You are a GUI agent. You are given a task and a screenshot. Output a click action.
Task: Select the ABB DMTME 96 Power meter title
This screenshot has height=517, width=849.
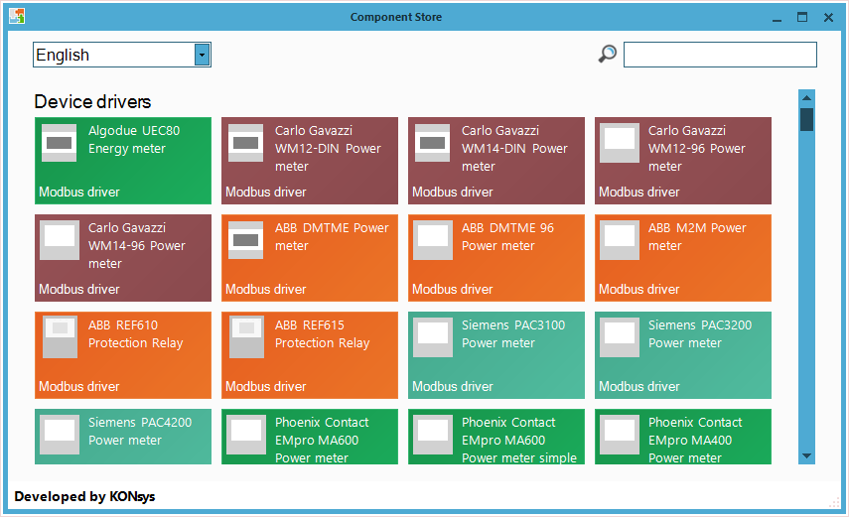507,237
